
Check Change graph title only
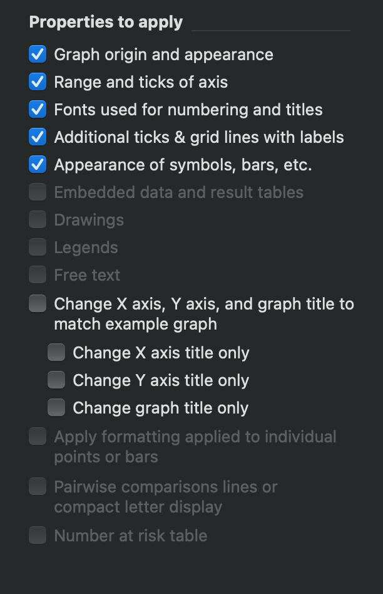[x=56, y=408]
